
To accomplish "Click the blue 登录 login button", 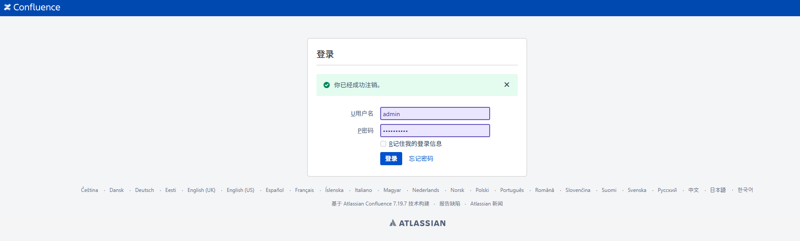I will point(391,159).
